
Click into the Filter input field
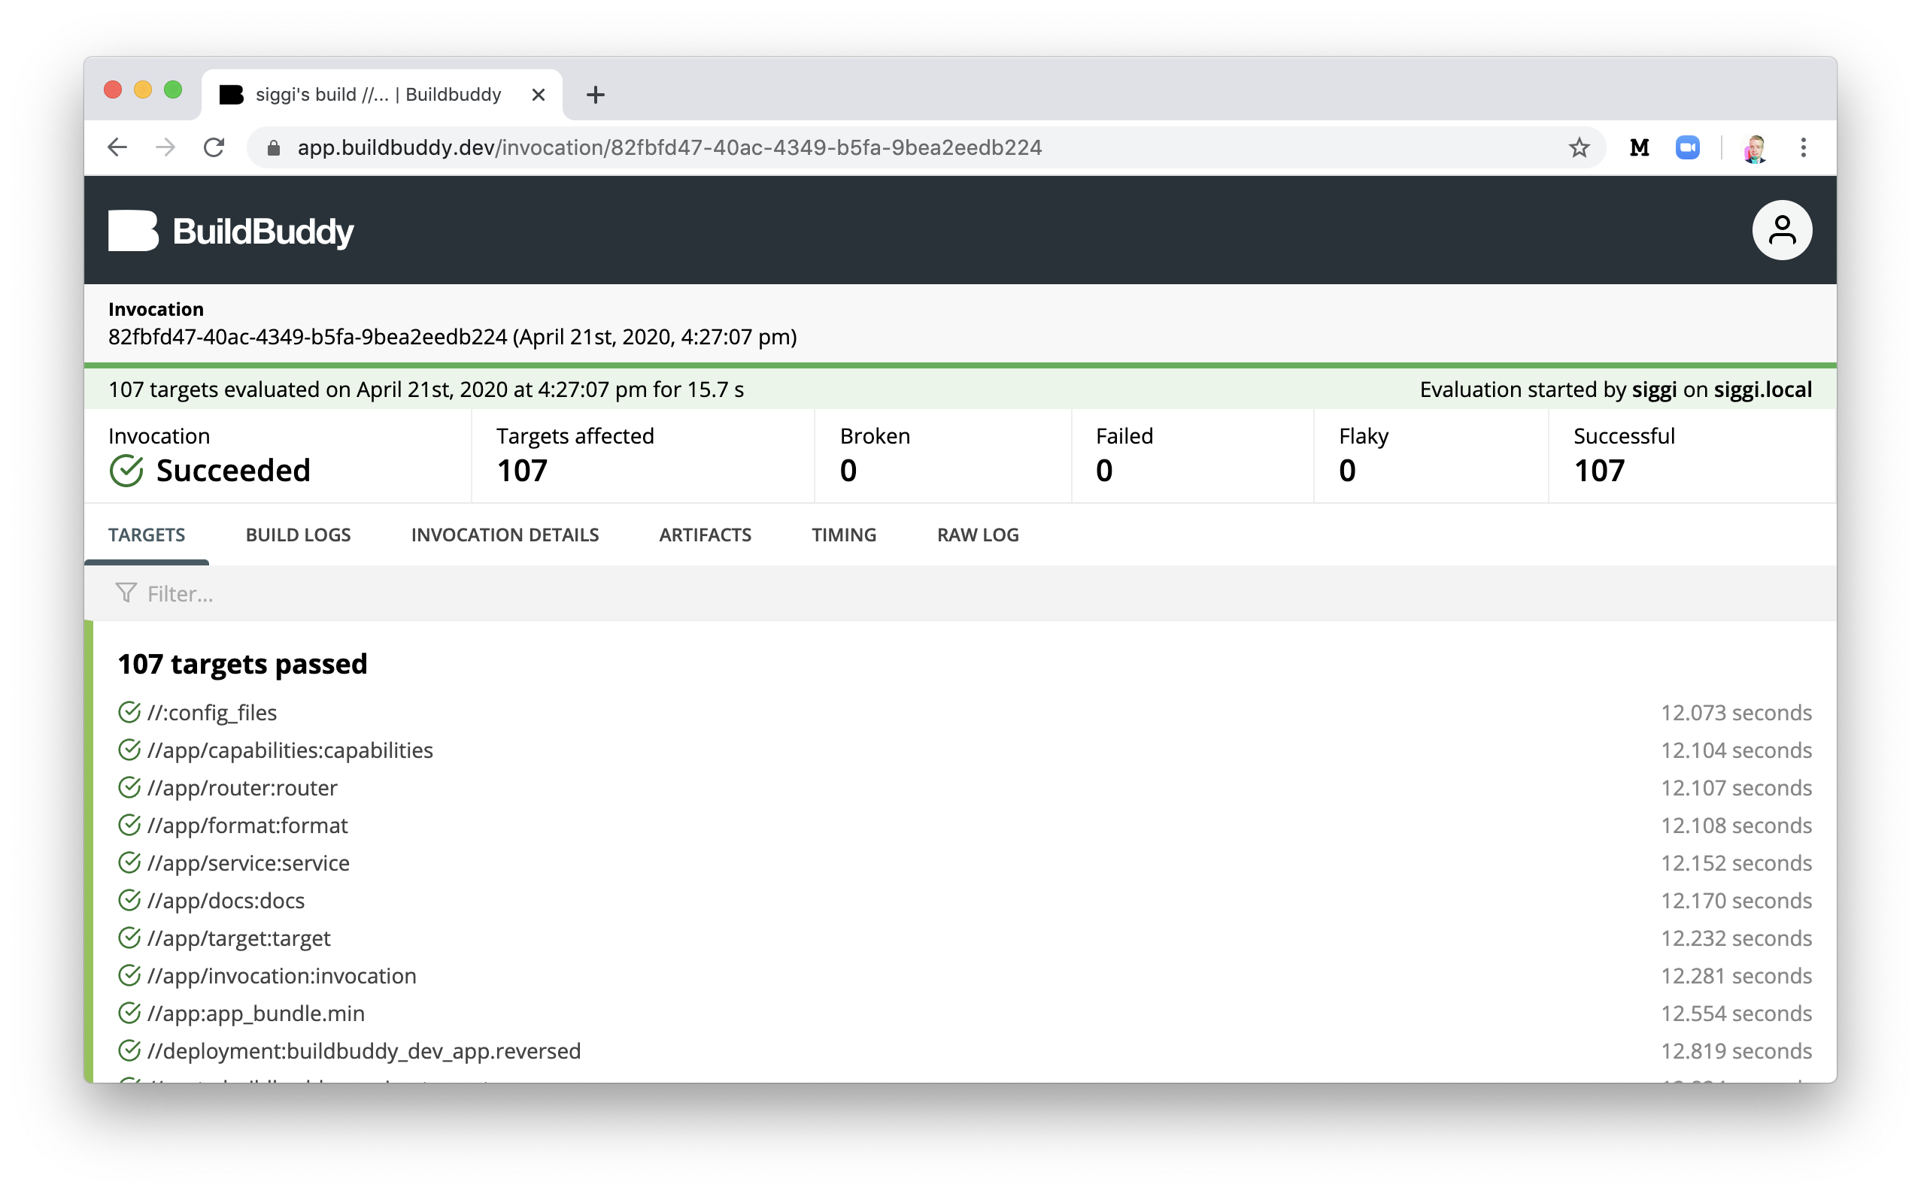coord(960,593)
